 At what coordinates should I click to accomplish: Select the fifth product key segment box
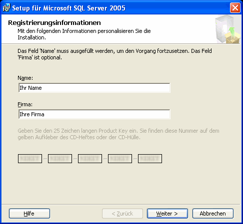pos(150,159)
